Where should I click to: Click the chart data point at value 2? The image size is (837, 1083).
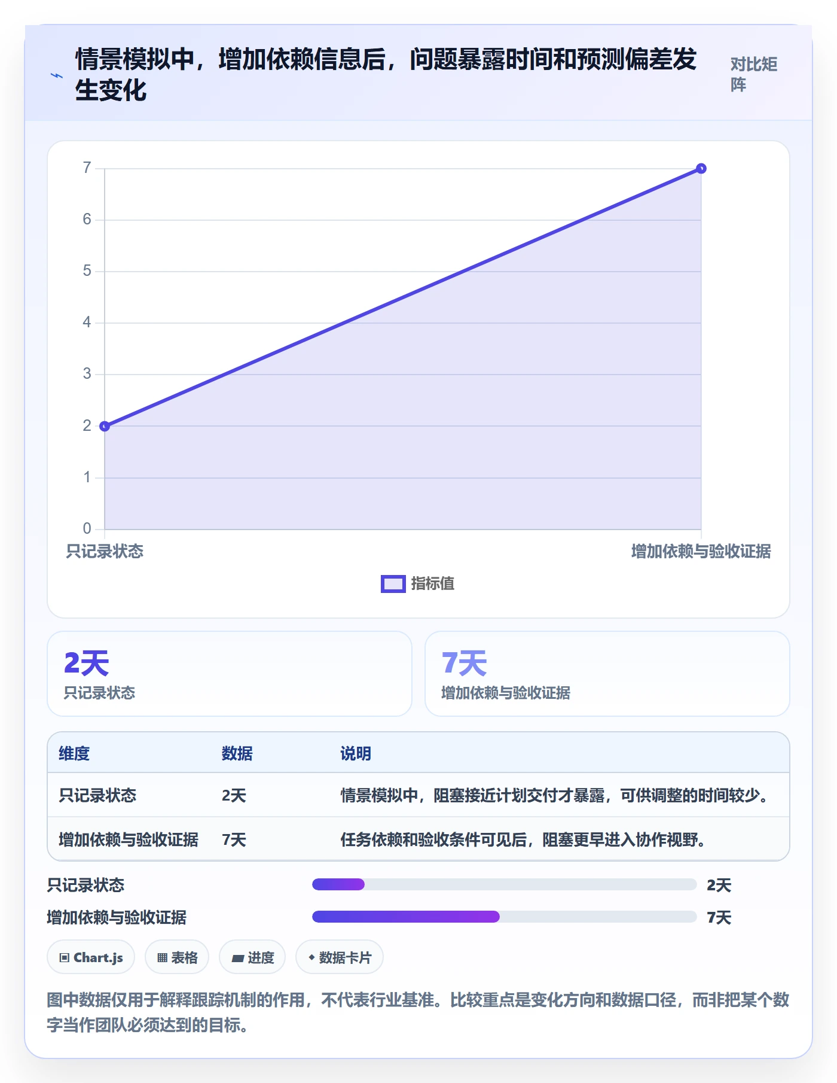[x=105, y=426]
